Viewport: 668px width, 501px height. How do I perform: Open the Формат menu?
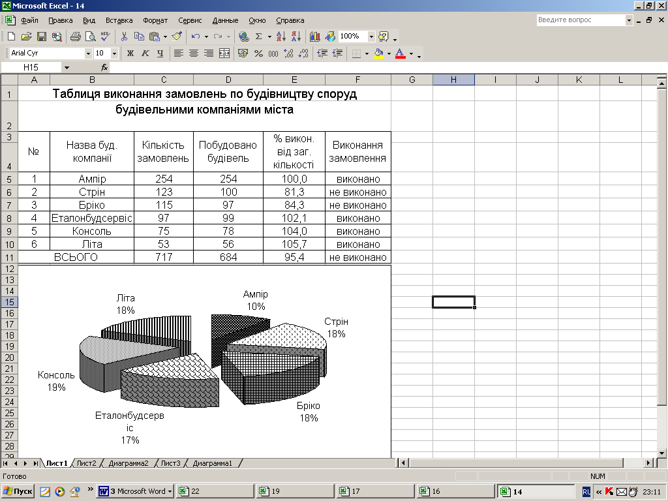click(x=155, y=20)
